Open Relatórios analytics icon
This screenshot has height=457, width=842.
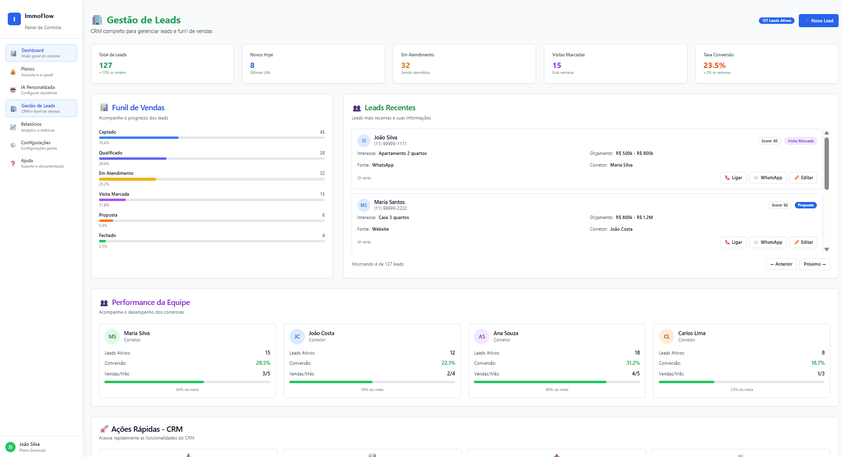pyautogui.click(x=13, y=127)
